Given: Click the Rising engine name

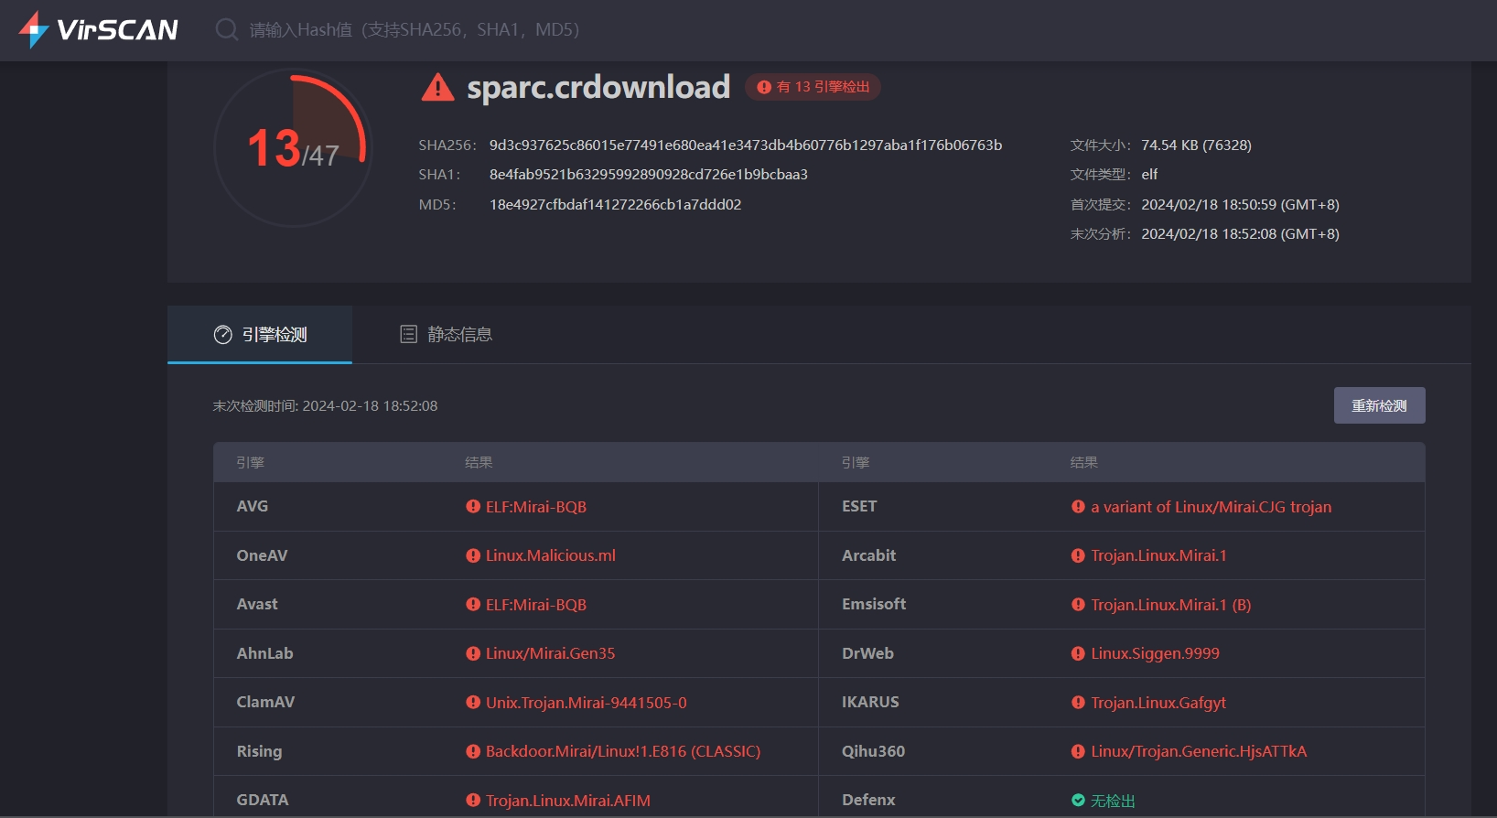Looking at the screenshot, I should (x=259, y=751).
